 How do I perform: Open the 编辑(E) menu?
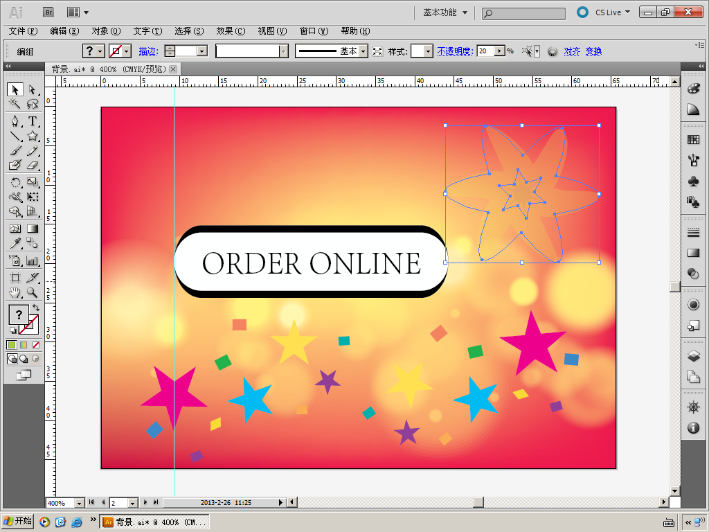coord(64,31)
